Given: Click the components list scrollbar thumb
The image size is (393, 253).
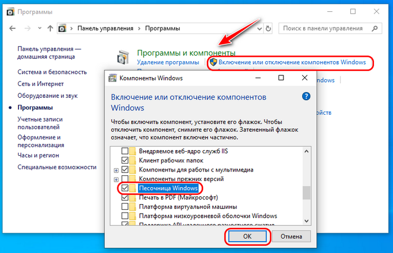Looking at the screenshot, I should [x=307, y=193].
